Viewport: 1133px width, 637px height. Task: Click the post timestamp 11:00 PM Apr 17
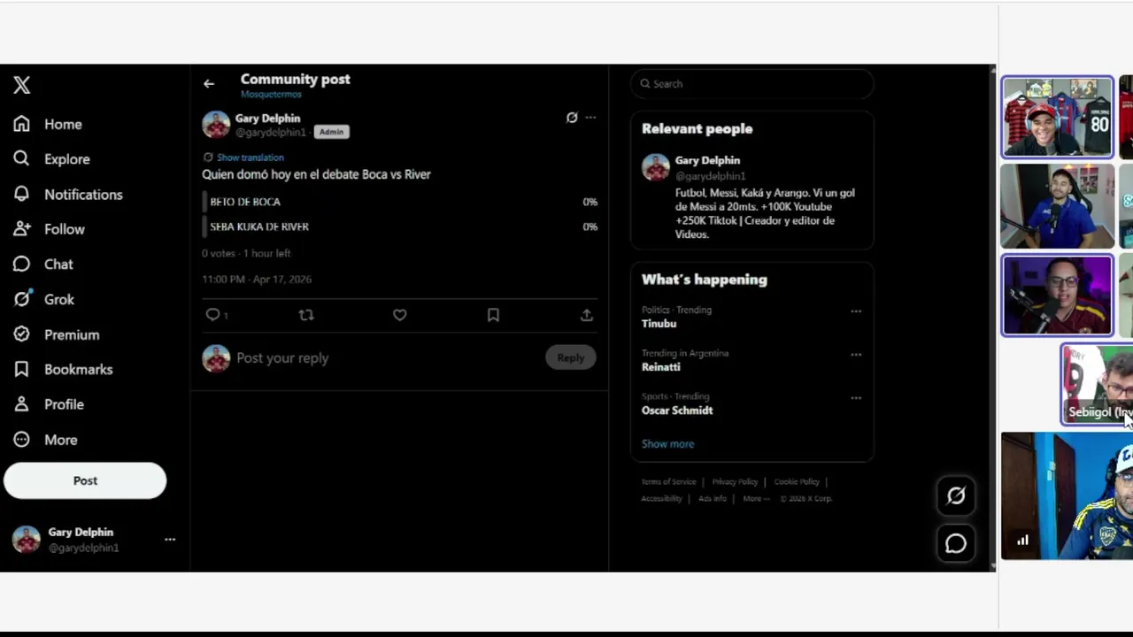click(x=257, y=279)
